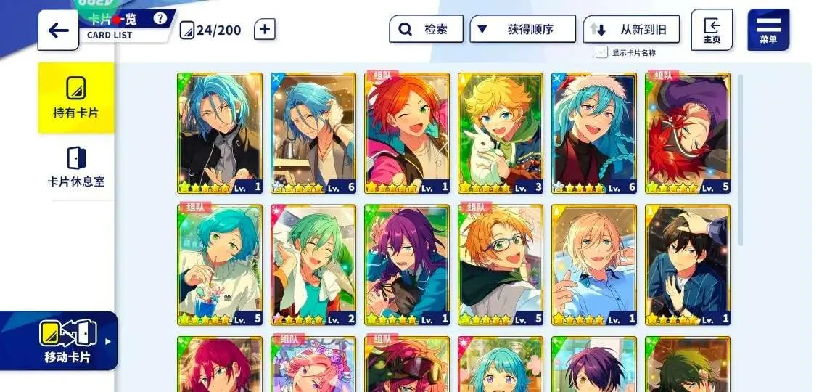
Task: Select the green-haired towel card
Action: 313,265
